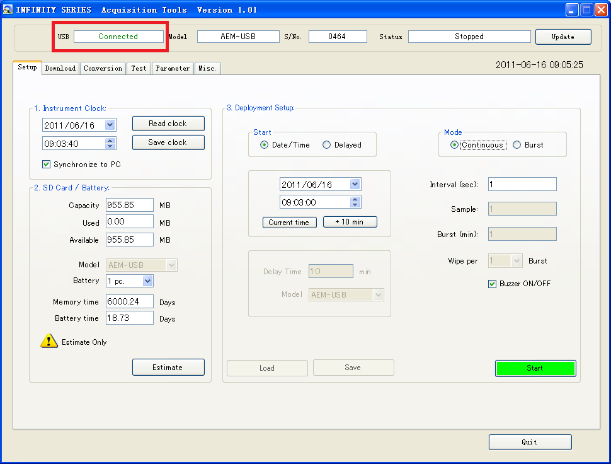This screenshot has width=611, height=464.
Task: Open the deployment start date dropdown
Action: click(355, 185)
